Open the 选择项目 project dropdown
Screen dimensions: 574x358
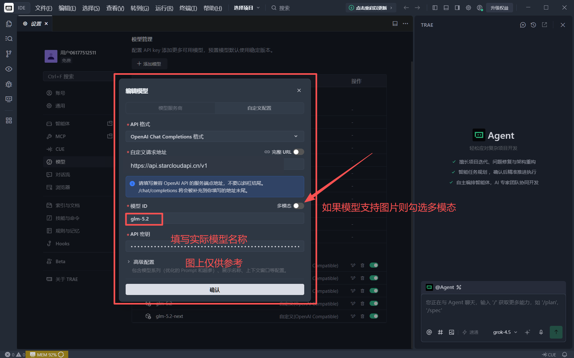point(247,8)
